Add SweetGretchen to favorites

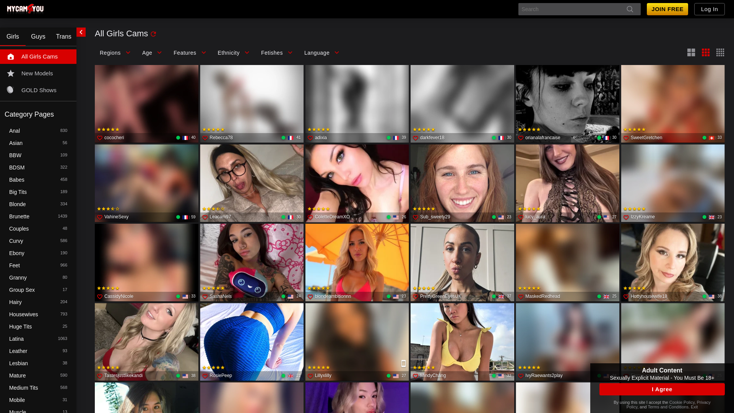[x=626, y=138]
